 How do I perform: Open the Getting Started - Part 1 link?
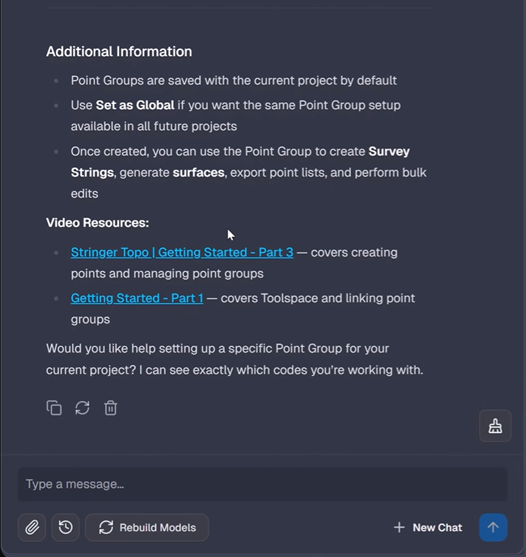click(137, 298)
